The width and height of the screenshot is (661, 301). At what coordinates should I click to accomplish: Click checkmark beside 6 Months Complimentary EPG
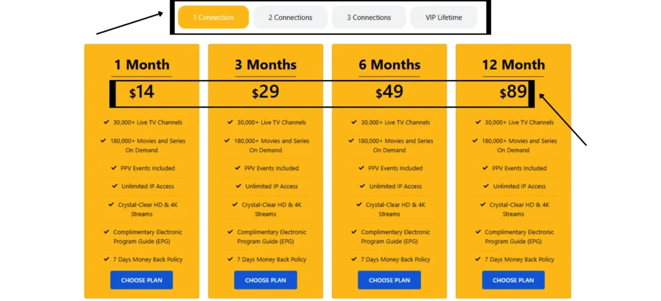coord(354,231)
